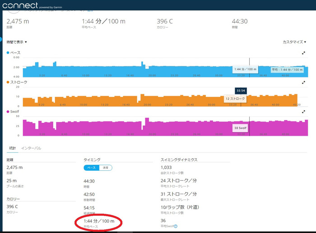The image size is (316, 233).
Task: Click the Garmin Connect logo
Action: [32, 5]
